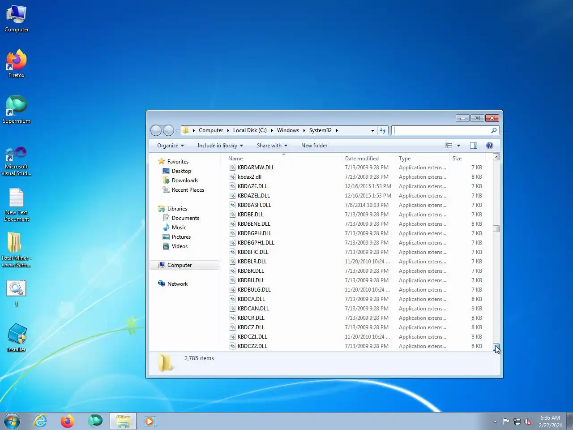573x430 pixels.
Task: Open the Organize menu
Action: 171,146
